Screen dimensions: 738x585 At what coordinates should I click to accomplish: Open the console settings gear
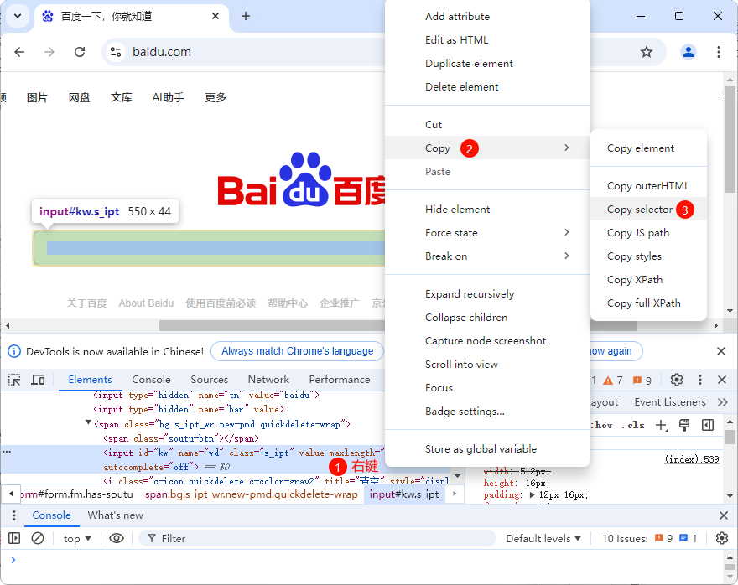pyautogui.click(x=721, y=538)
